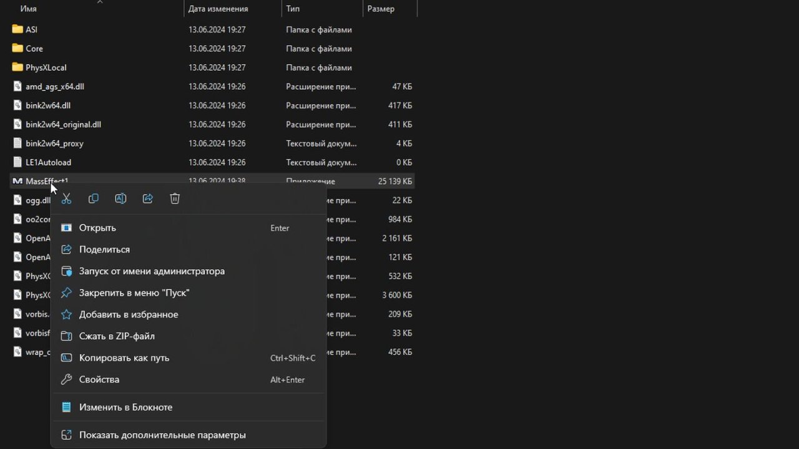
Task: Select 'Закрепить в меню "Пуск"' option
Action: click(x=134, y=293)
